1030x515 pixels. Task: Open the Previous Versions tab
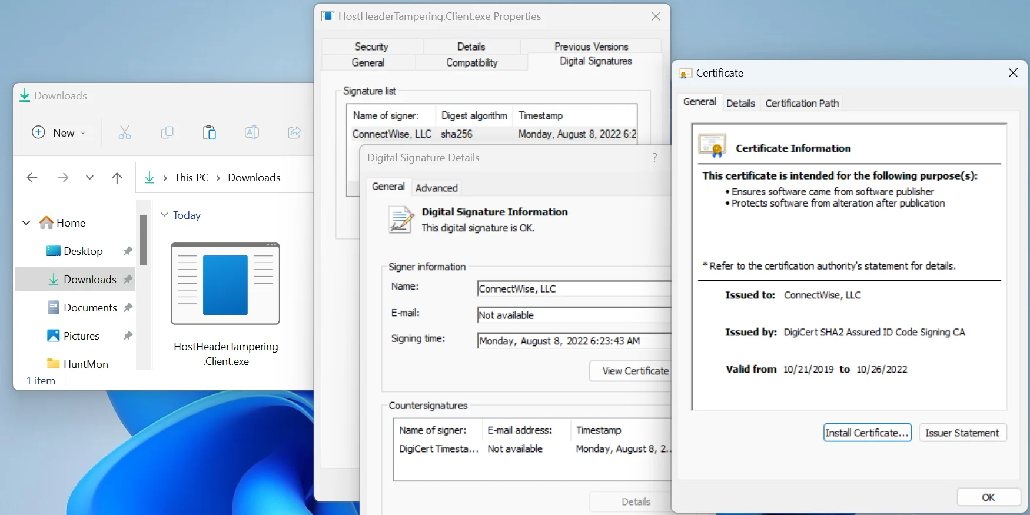point(592,46)
